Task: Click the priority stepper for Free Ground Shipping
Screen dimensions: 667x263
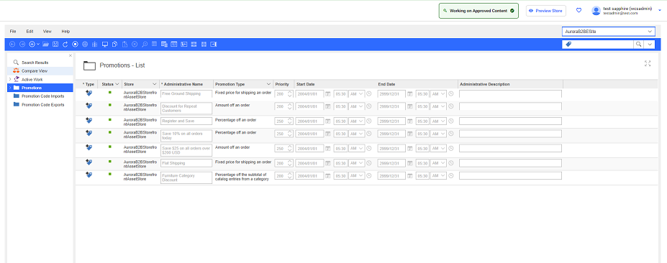Action: [290, 94]
